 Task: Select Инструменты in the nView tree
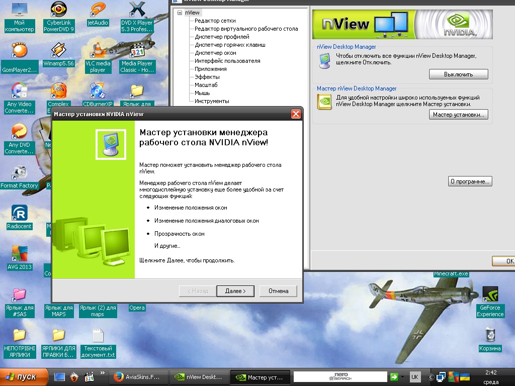tap(212, 101)
